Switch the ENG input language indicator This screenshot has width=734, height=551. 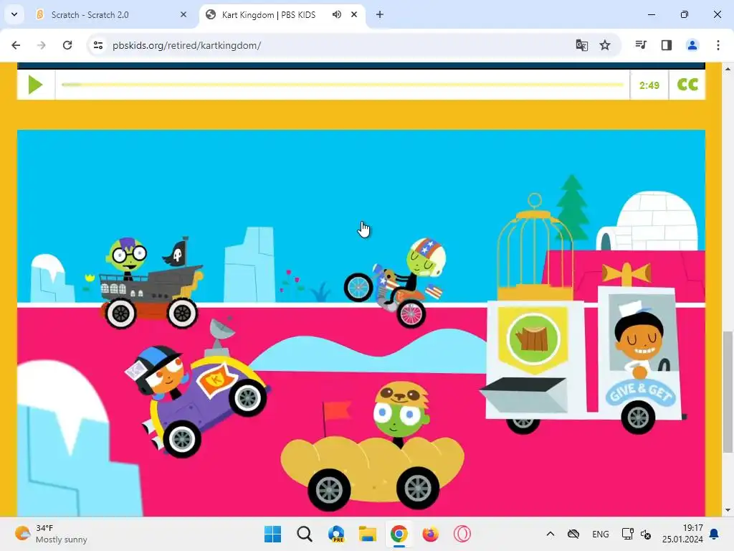click(x=601, y=534)
